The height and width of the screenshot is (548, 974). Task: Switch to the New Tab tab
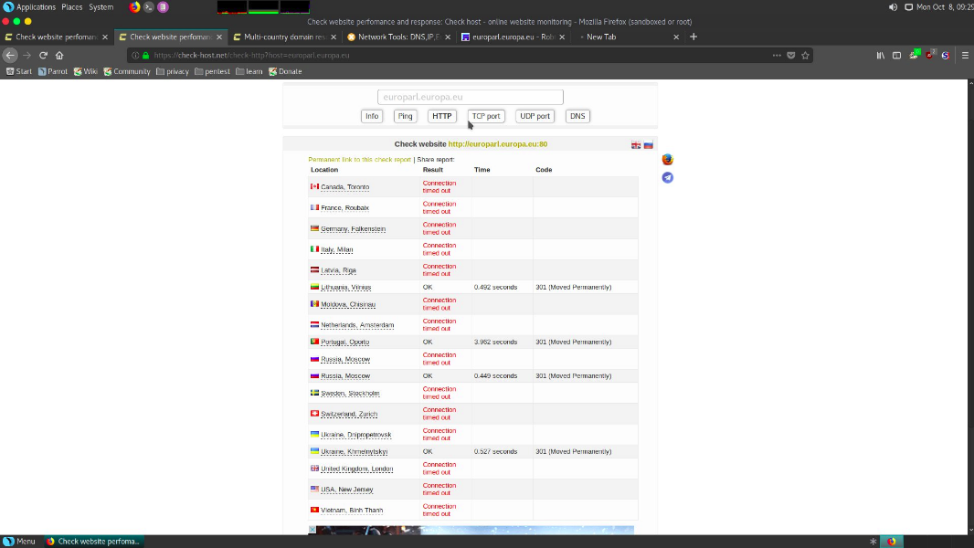click(628, 37)
